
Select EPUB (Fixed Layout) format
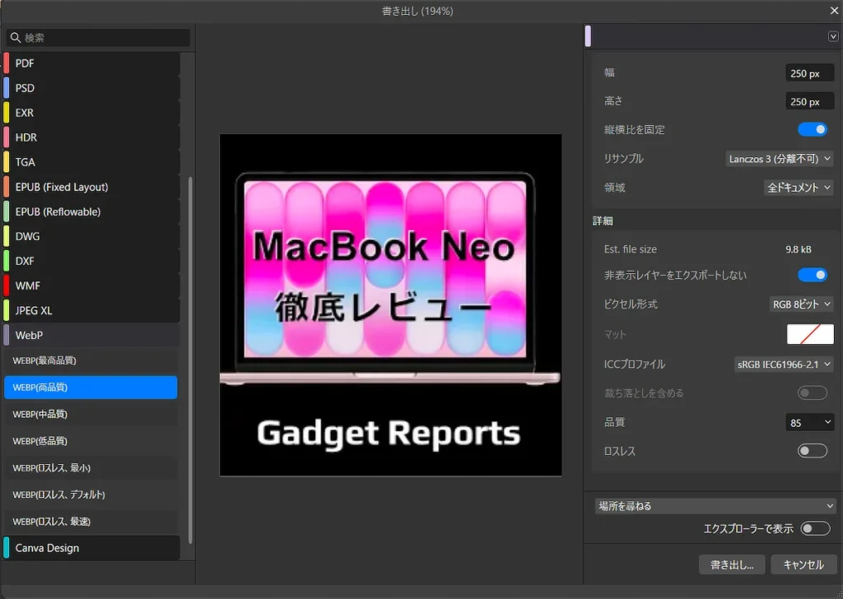(x=91, y=187)
